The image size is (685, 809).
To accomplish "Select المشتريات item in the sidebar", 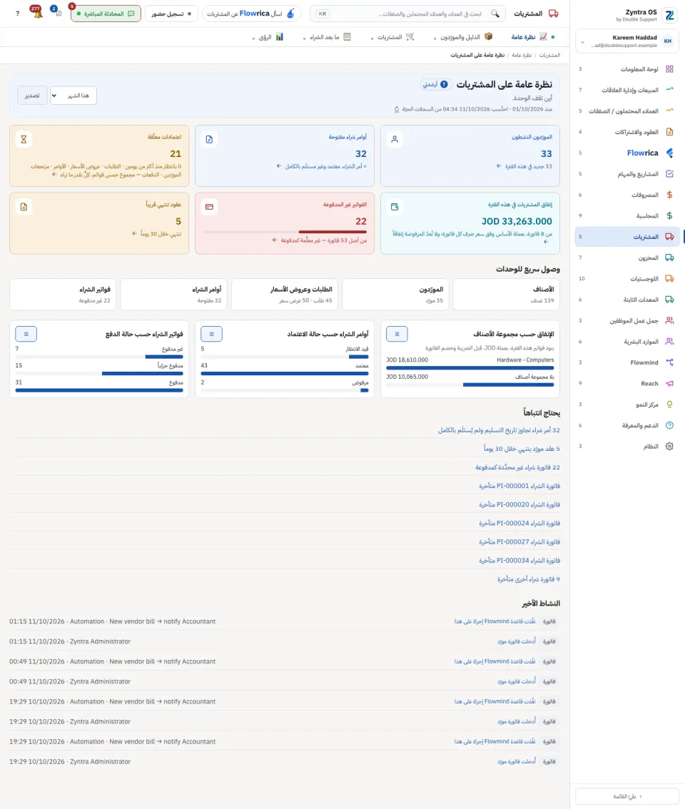I will click(626, 237).
